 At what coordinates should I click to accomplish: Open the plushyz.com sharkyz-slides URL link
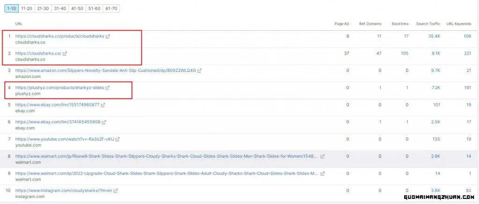(59, 88)
